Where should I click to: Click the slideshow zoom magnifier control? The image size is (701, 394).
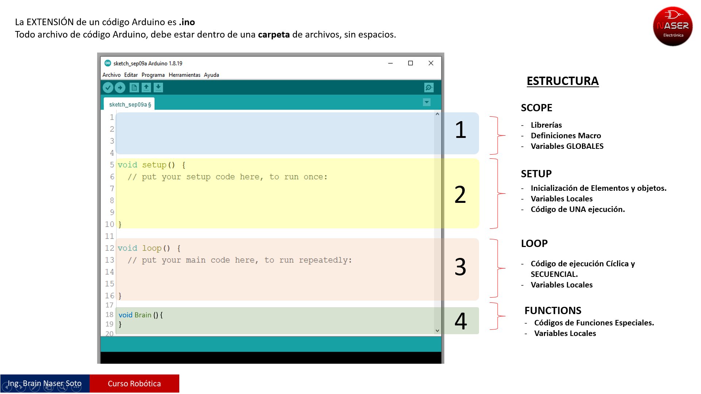click(62, 387)
